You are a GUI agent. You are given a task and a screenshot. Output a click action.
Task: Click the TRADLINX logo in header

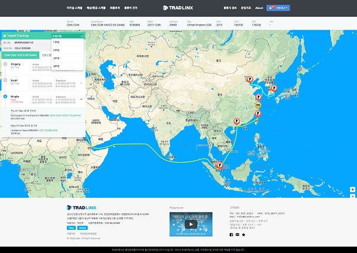point(178,8)
